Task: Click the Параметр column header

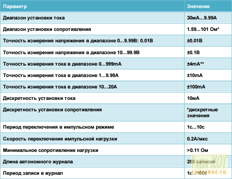Action: click(15, 6)
